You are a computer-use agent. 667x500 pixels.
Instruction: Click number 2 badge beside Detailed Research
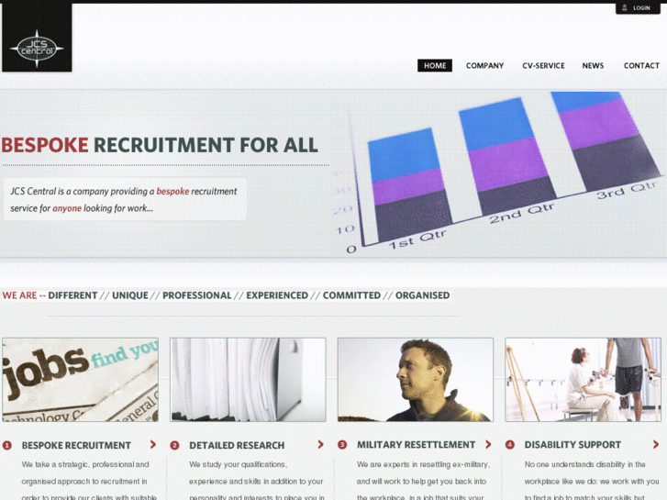(x=175, y=445)
